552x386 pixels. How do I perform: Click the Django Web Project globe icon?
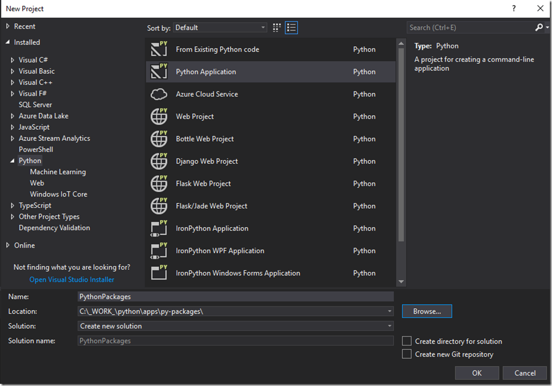(159, 161)
